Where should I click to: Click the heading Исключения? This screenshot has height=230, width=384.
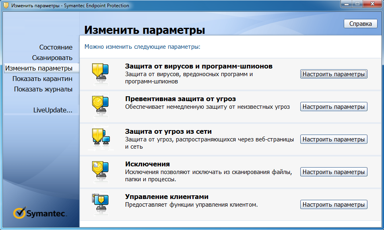(x=147, y=164)
